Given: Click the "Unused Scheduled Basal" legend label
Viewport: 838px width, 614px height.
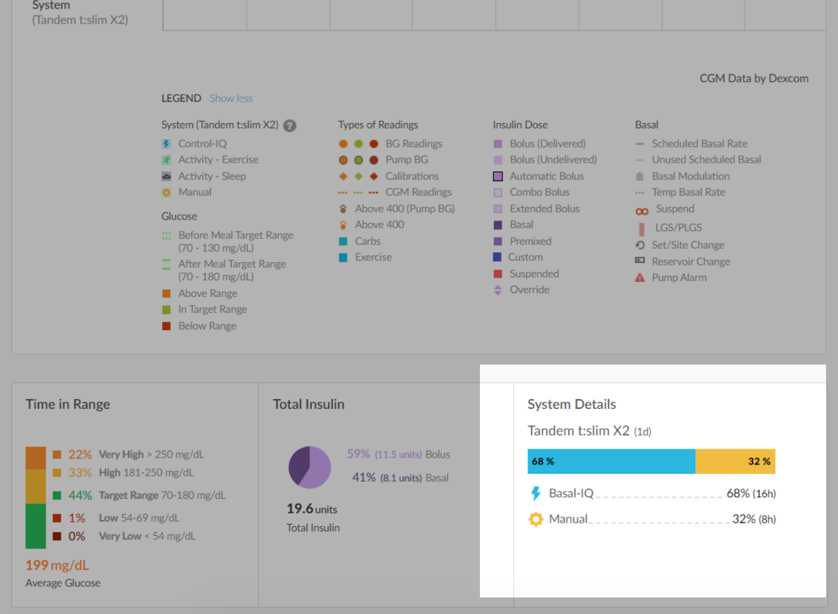Looking at the screenshot, I should (706, 159).
